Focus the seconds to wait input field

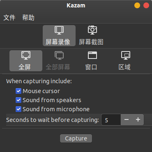pyautogui.click(x=111, y=120)
